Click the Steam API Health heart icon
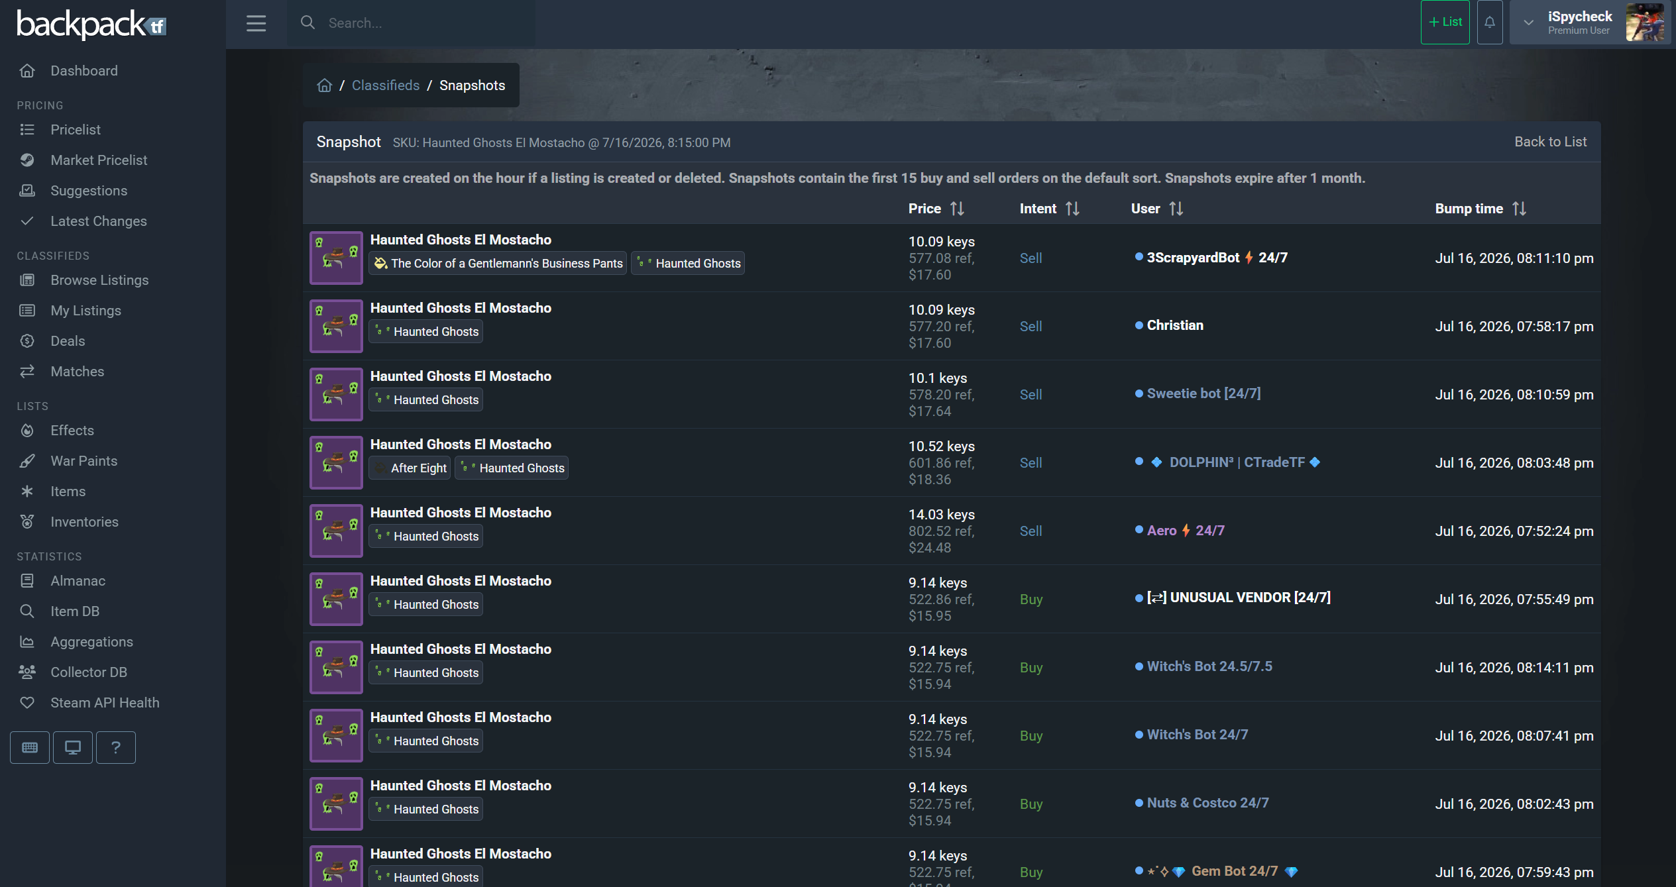The image size is (1676, 887). pos(27,703)
